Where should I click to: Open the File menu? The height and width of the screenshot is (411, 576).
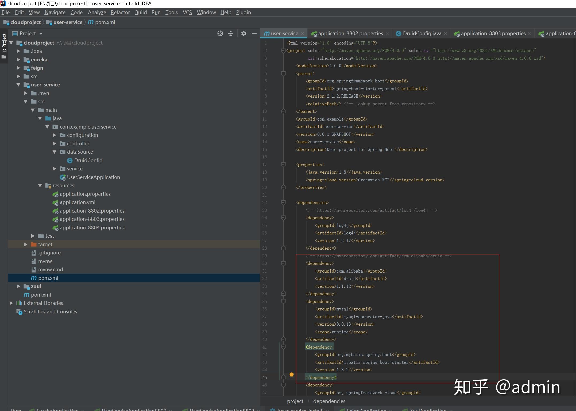point(5,12)
